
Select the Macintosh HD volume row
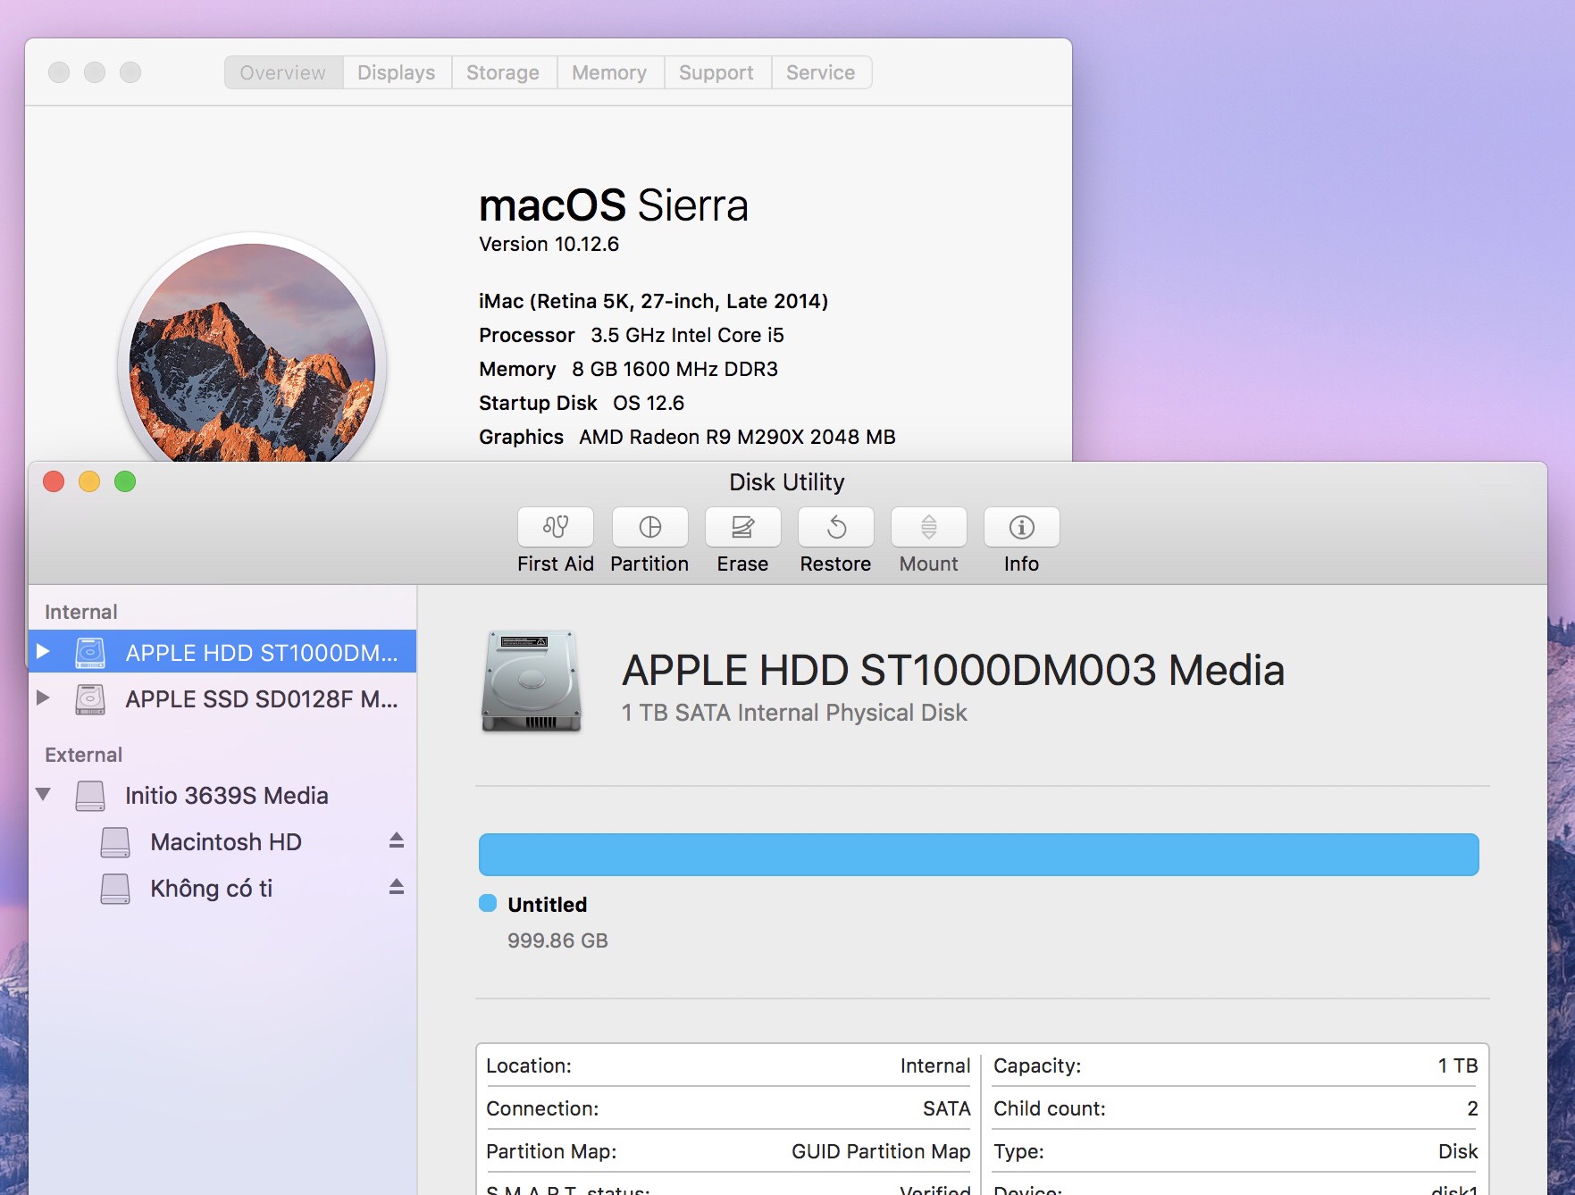pyautogui.click(x=222, y=842)
